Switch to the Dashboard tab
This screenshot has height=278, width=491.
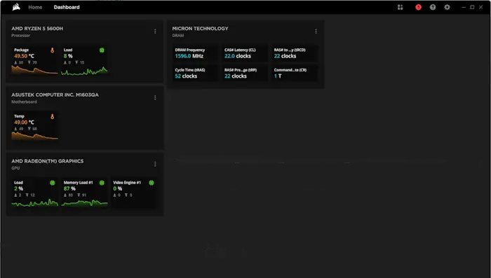67,7
